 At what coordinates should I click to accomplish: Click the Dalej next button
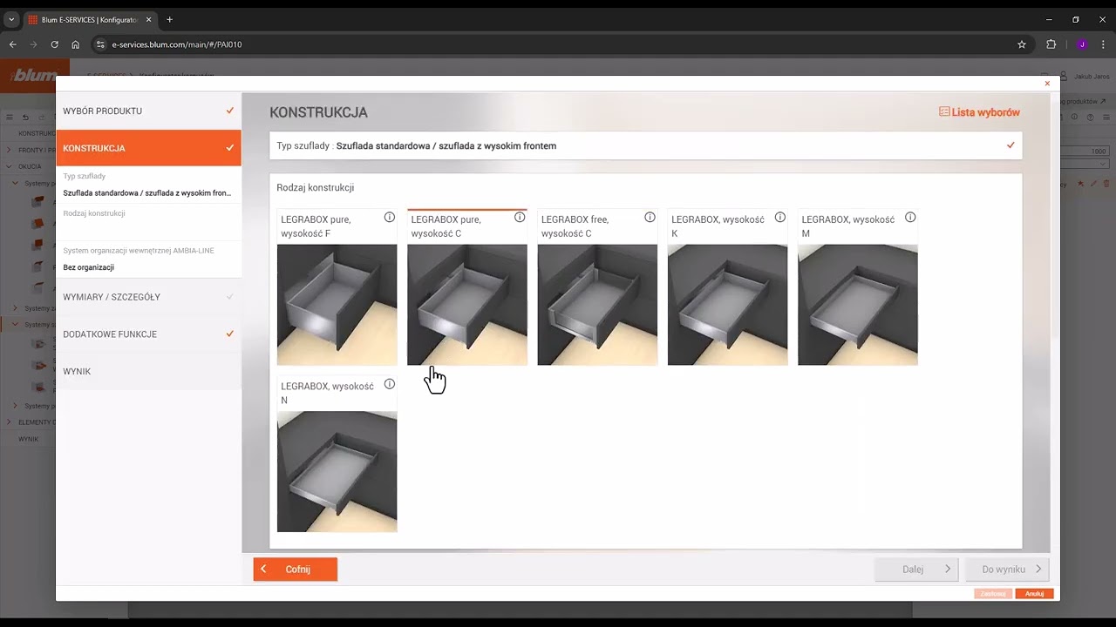pos(916,570)
